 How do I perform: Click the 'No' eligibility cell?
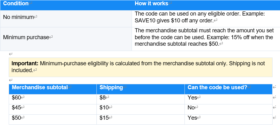[x=228, y=109]
